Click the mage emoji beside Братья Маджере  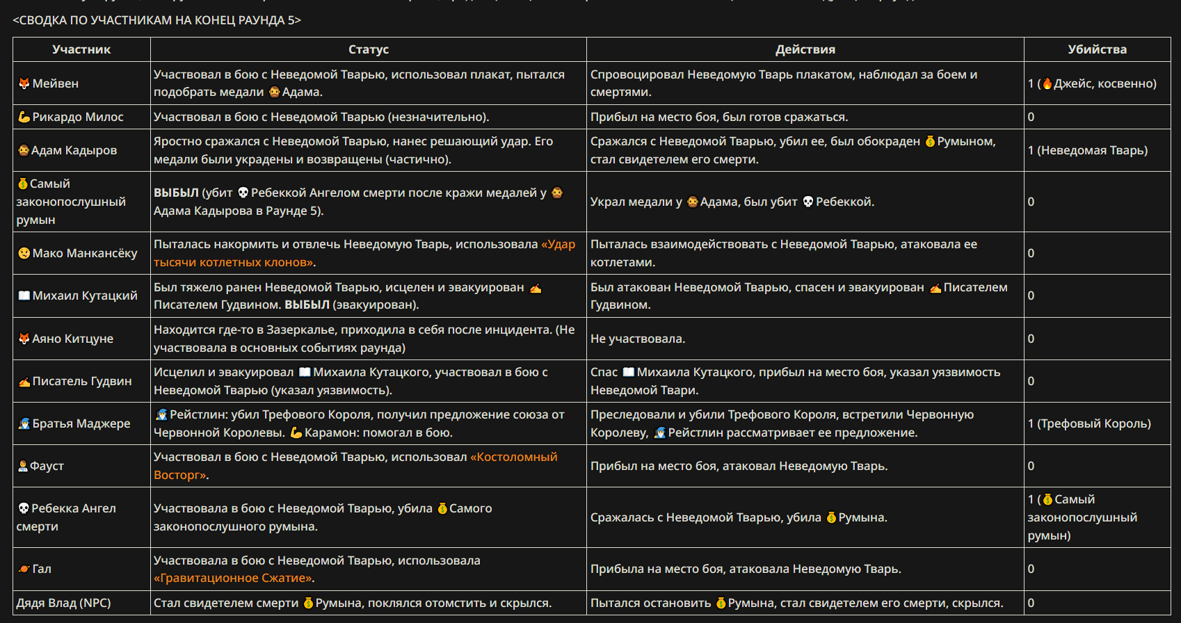(24, 423)
